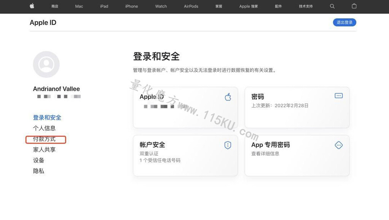The image size is (389, 220).
Task: Open the 家居 menu item
Action: click(x=219, y=6)
